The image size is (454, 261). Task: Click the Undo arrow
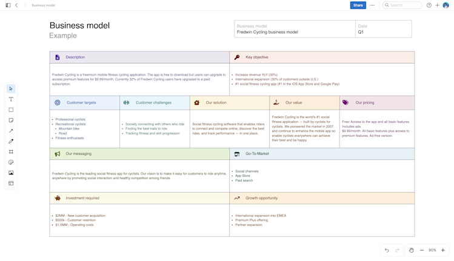(387, 250)
